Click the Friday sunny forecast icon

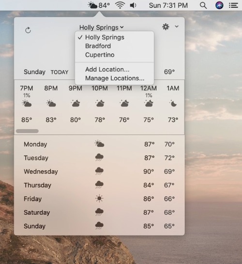pos(99,199)
